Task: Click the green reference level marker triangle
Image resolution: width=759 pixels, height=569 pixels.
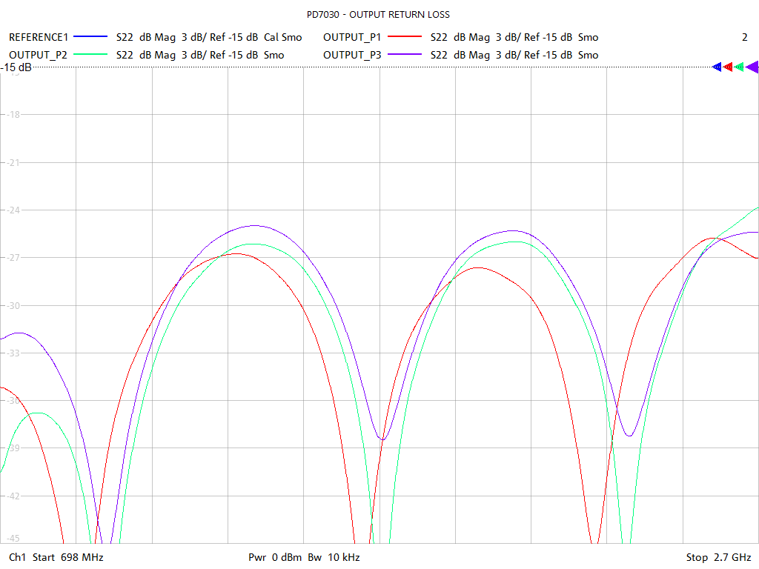Action: coord(739,67)
